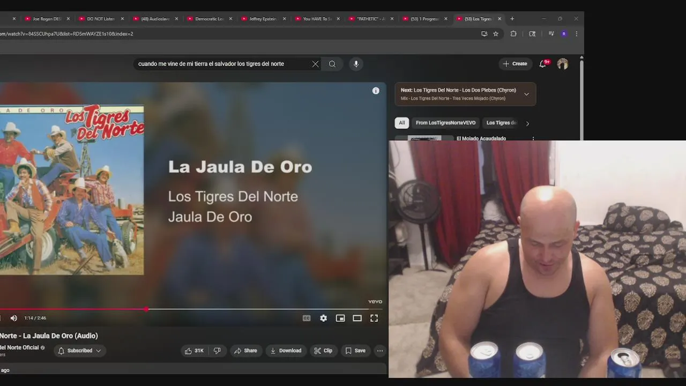
Task: Click the progress bar scrubber handle
Action: 146,309
